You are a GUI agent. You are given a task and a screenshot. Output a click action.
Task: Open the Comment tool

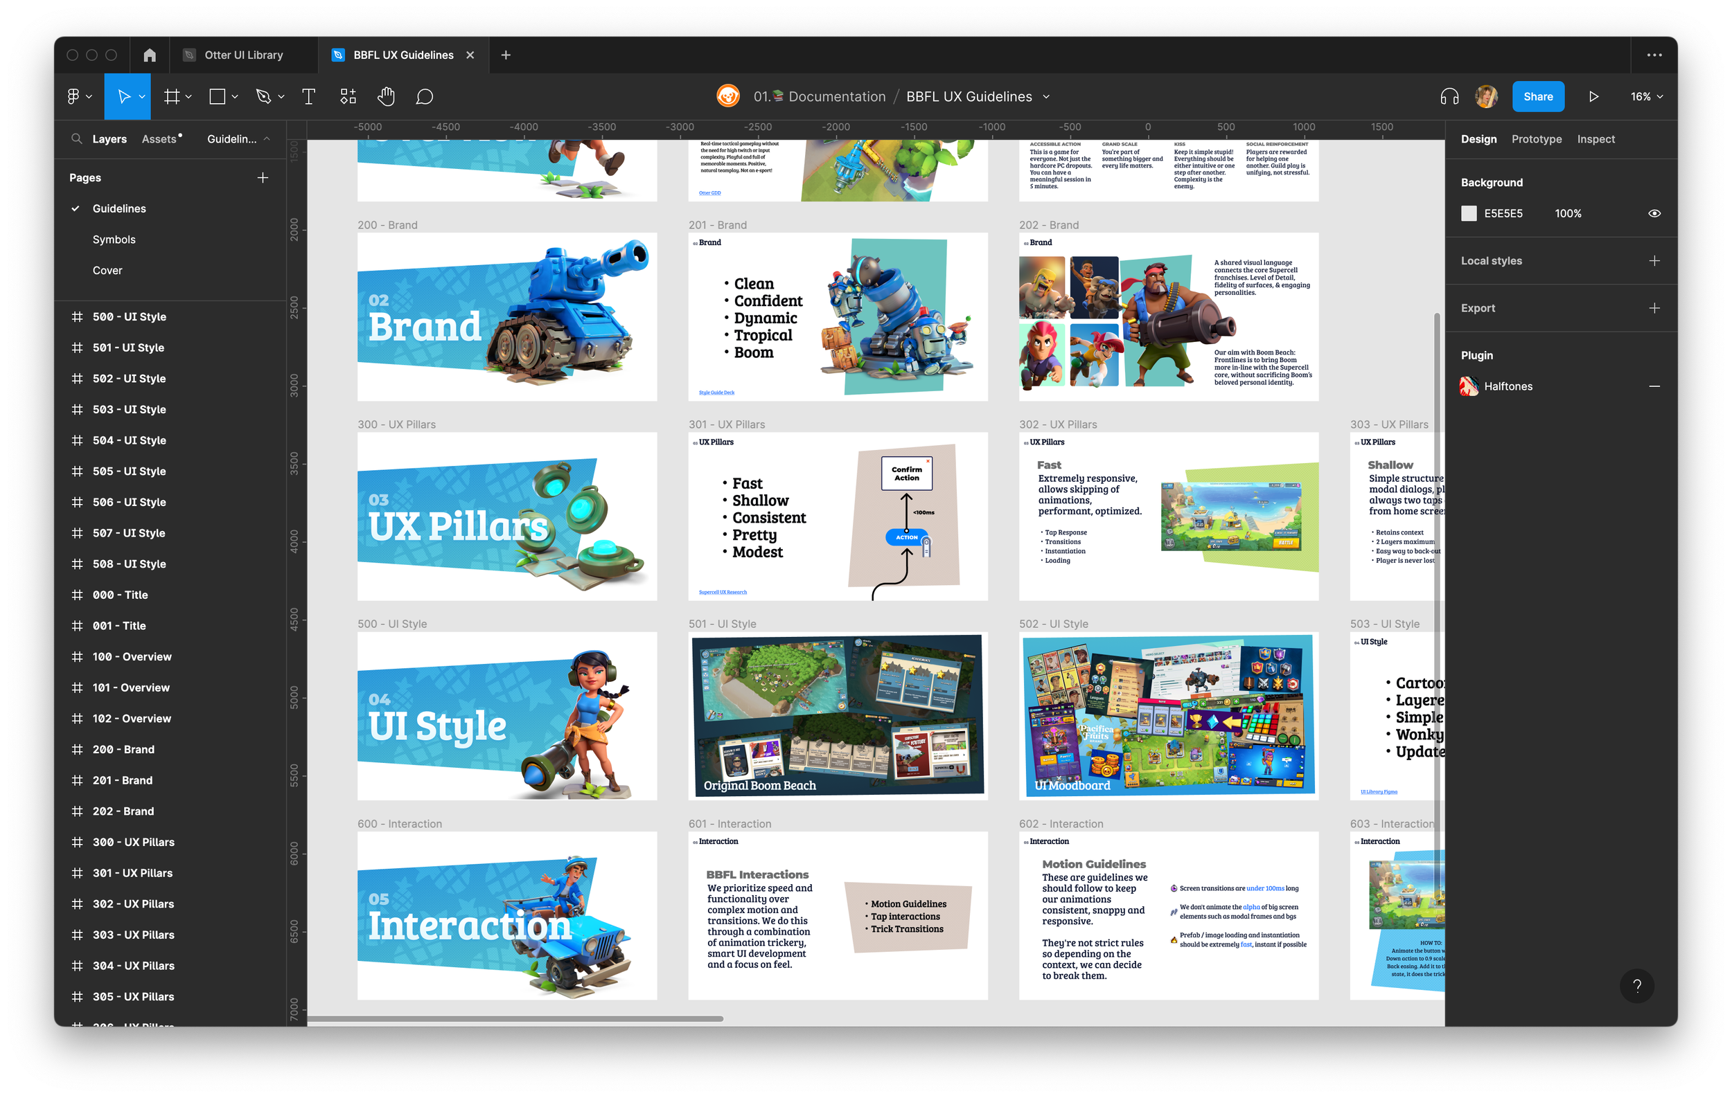pos(425,96)
